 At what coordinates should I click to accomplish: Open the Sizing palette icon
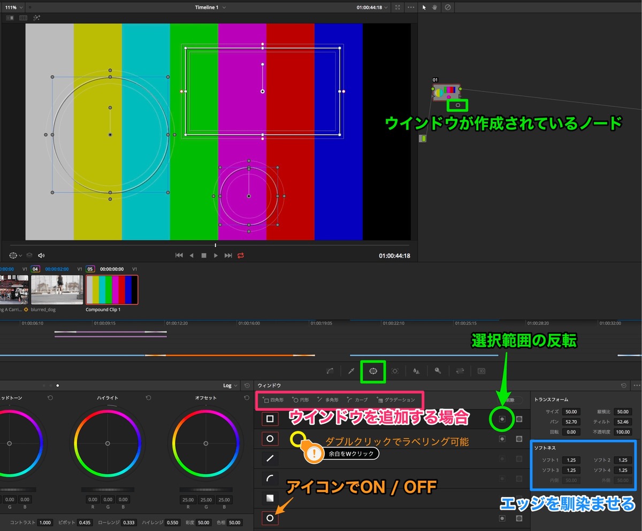pyautogui.click(x=459, y=371)
